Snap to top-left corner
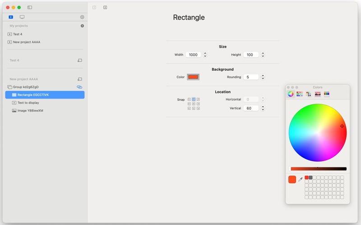 pyautogui.click(x=189, y=99)
